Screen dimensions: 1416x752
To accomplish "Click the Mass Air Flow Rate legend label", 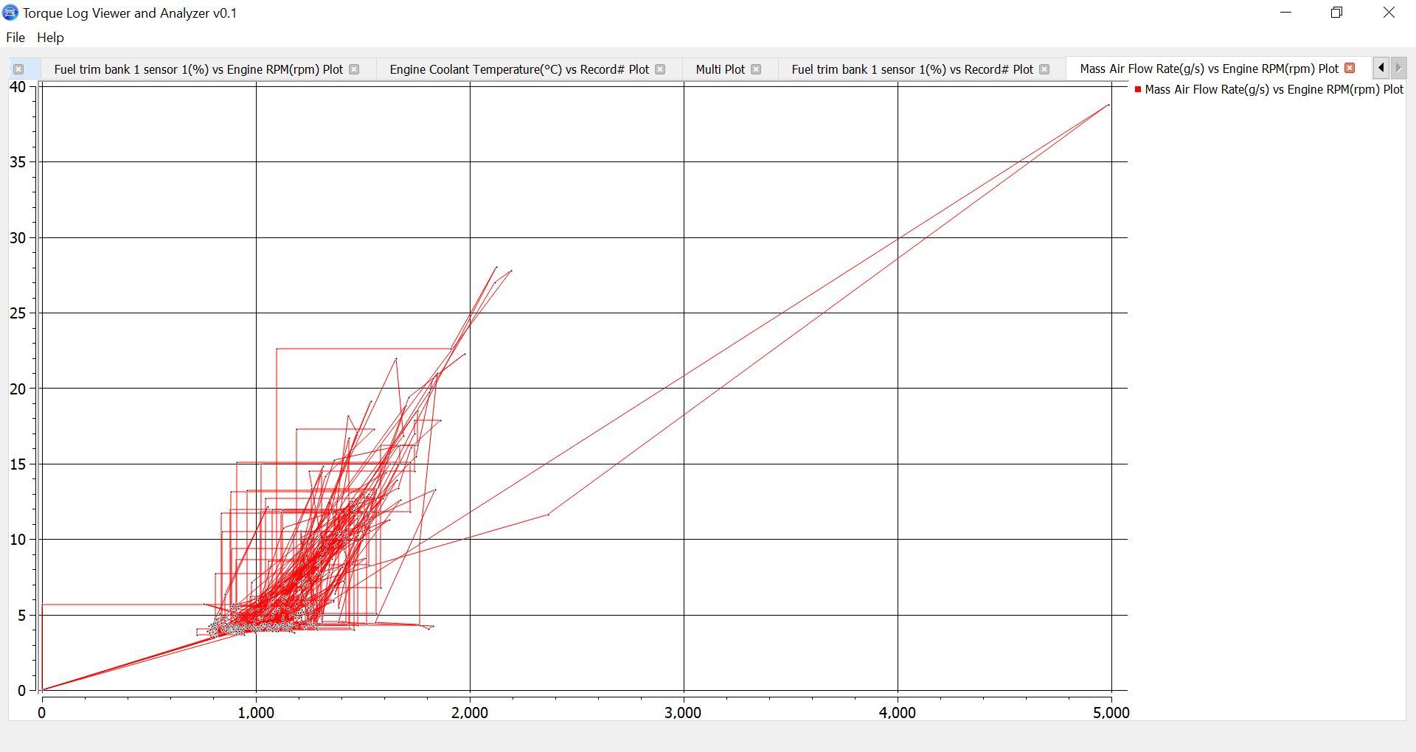I will click(1274, 89).
